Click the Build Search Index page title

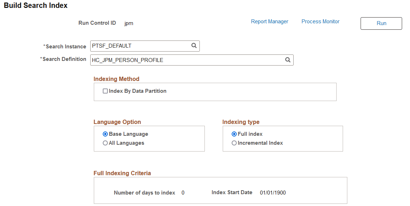(36, 6)
